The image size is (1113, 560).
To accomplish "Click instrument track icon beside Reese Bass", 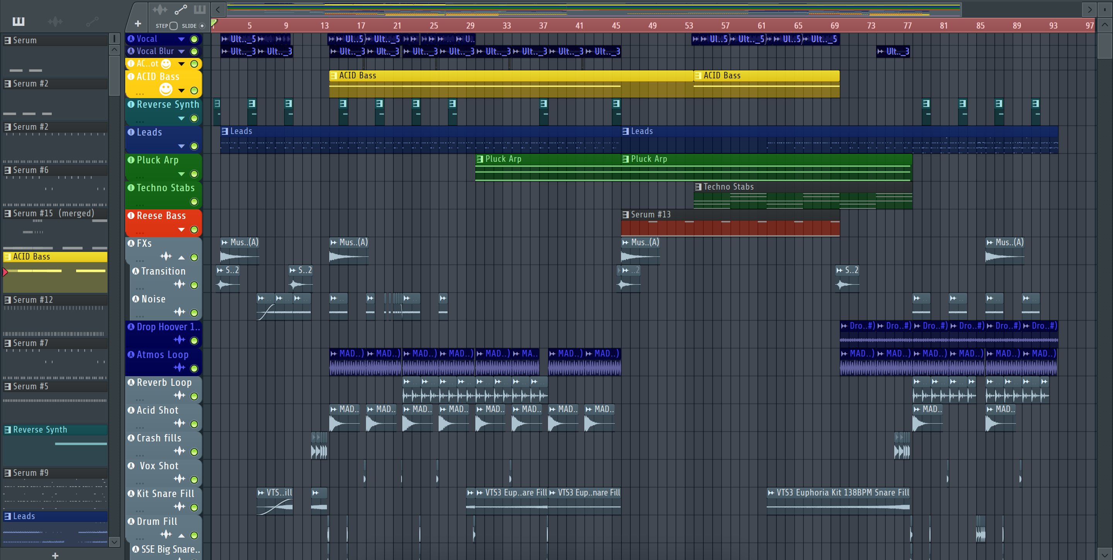I will pyautogui.click(x=131, y=216).
